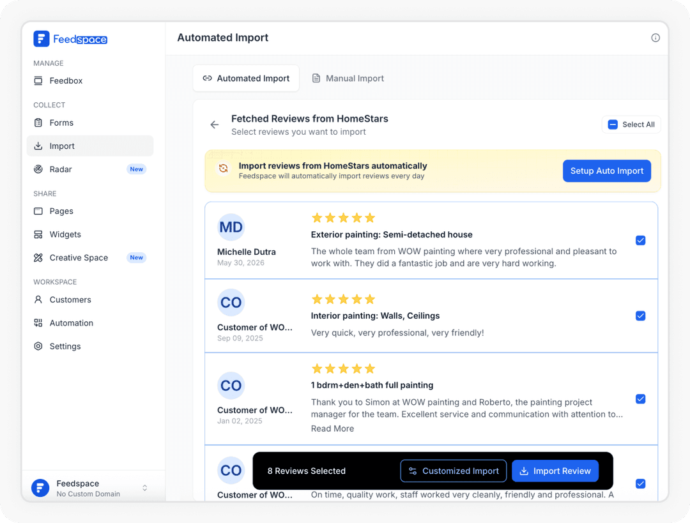Expand the workspace switcher chevrons
This screenshot has width=690, height=523.
point(145,488)
